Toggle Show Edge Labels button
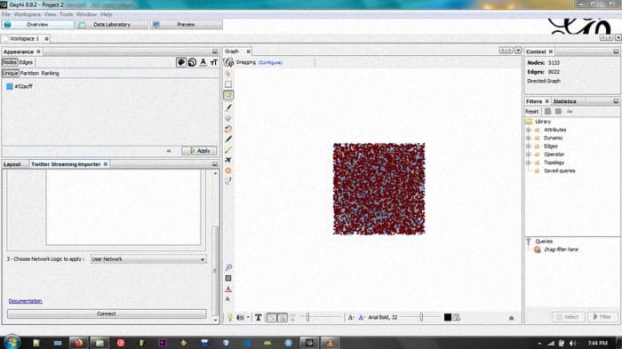622x349 pixels. (x=292, y=317)
